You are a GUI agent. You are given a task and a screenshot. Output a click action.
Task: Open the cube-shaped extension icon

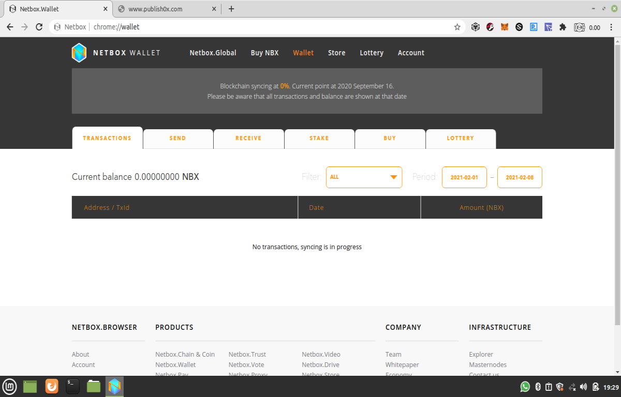[475, 27]
